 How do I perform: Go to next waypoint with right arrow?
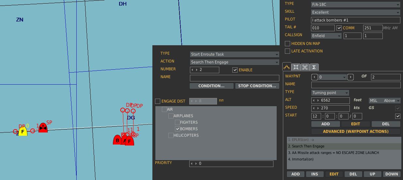pos(350,77)
